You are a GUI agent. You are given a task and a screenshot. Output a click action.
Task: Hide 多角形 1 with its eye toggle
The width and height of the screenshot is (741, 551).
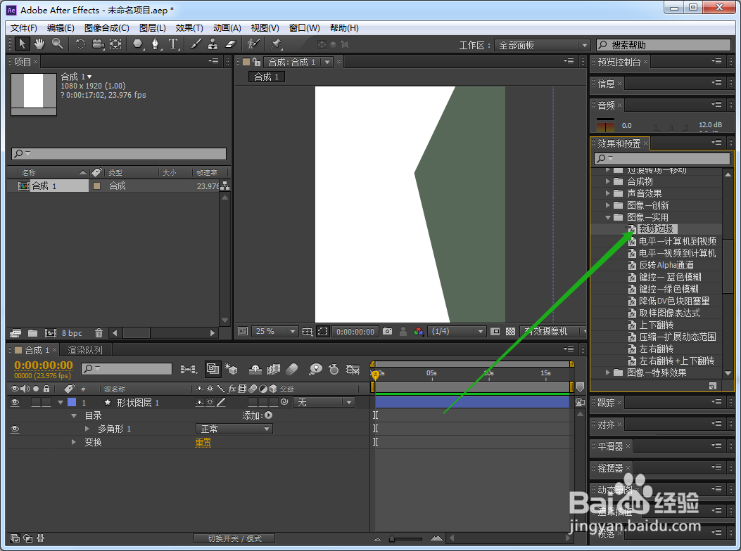pos(15,429)
